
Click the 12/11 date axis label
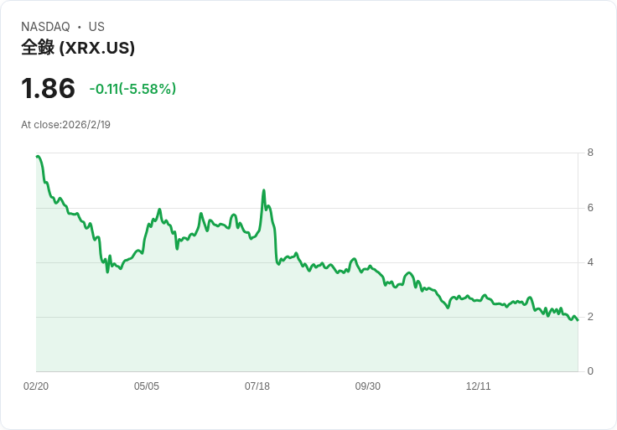479,386
